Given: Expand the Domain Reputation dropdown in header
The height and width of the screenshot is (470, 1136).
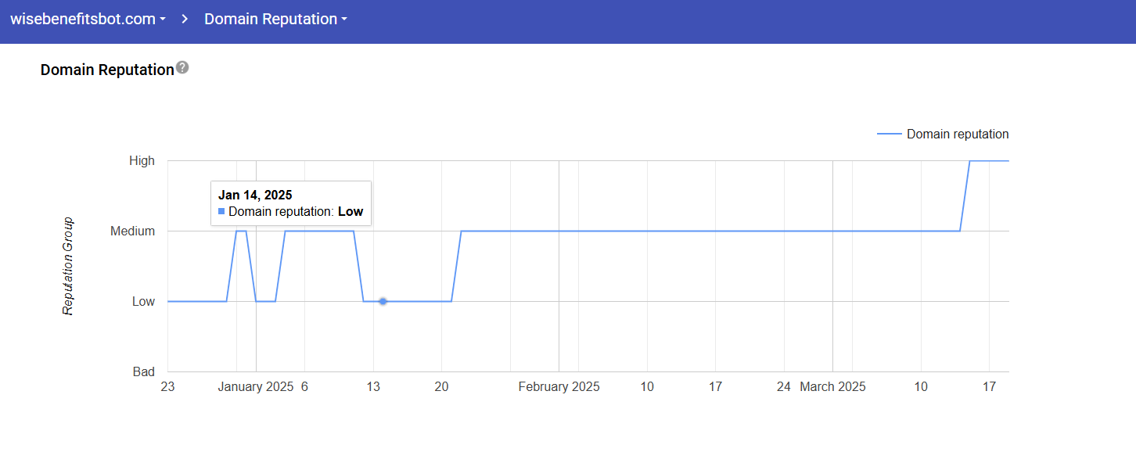Looking at the screenshot, I should click(x=275, y=20).
